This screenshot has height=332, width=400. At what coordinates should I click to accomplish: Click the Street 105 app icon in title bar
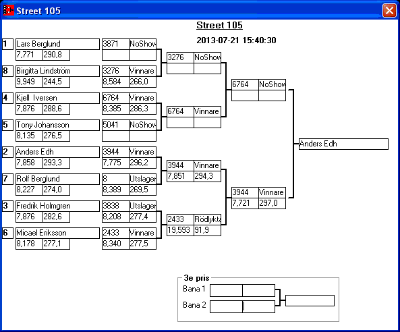pyautogui.click(x=8, y=11)
